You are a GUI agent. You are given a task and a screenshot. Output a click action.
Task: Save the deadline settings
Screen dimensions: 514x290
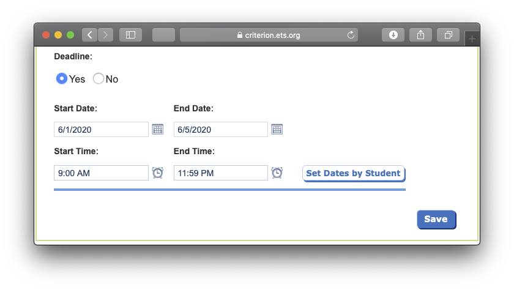click(436, 219)
